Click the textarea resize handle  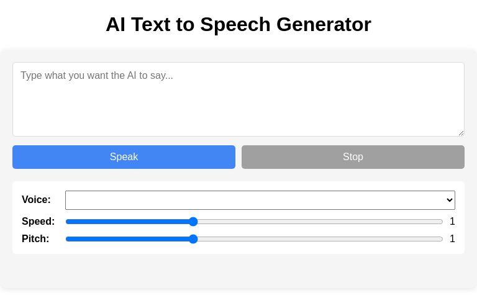(461, 133)
